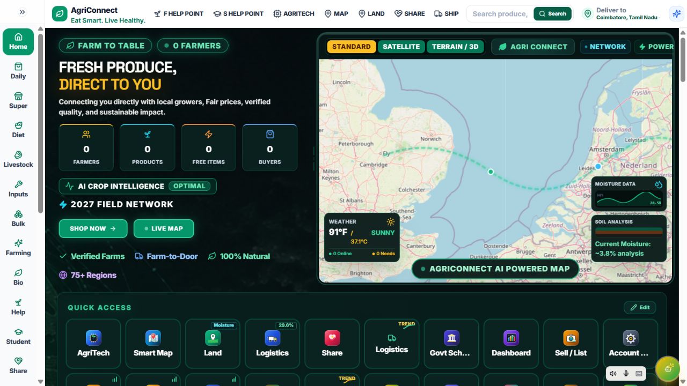Open the AI sparkle assistant in header
The image size is (687, 386).
[x=676, y=14]
